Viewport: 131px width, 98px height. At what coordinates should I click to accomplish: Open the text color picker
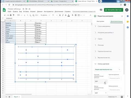(69, 15)
